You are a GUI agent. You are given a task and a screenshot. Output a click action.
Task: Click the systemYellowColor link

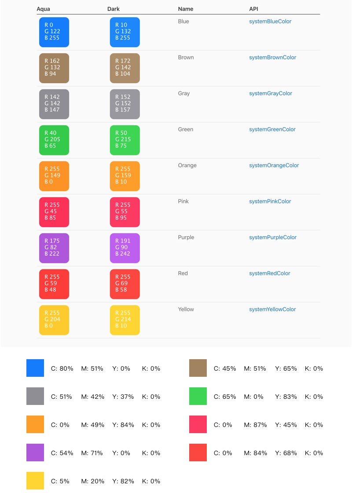point(272,309)
